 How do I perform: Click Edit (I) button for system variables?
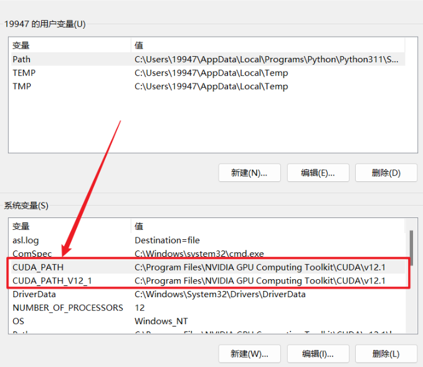pos(318,353)
